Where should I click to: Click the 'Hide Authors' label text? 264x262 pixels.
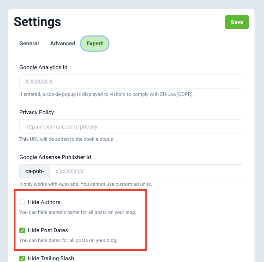[44, 202]
